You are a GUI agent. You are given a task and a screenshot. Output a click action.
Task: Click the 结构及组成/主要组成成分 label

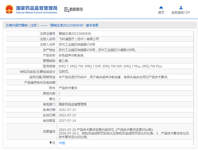[37, 72]
